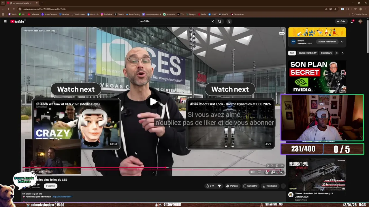Open the browser tab search dropdown arrow
This screenshot has height=207, width=369.
pyautogui.click(x=3, y=3)
